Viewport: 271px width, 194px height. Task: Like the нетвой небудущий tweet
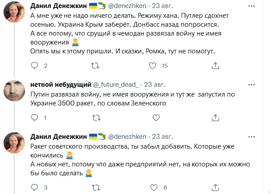pyautogui.click(x=155, y=117)
